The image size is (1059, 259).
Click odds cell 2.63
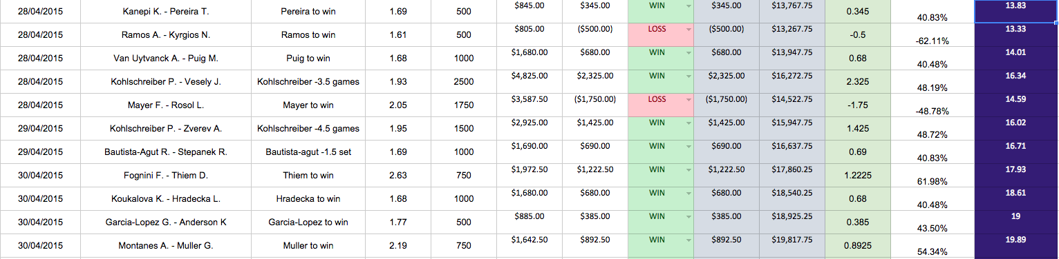click(x=398, y=175)
